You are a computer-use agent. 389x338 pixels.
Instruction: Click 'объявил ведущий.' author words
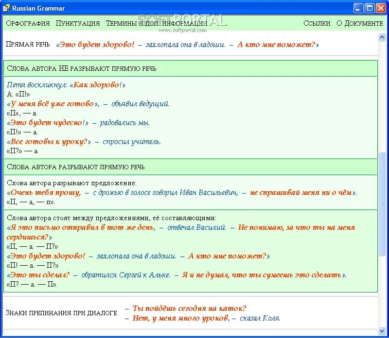point(140,104)
